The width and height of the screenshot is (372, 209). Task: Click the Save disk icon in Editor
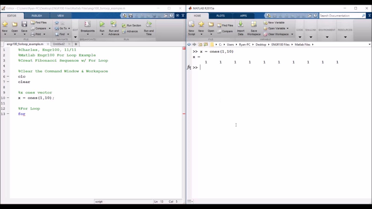tap(24, 24)
